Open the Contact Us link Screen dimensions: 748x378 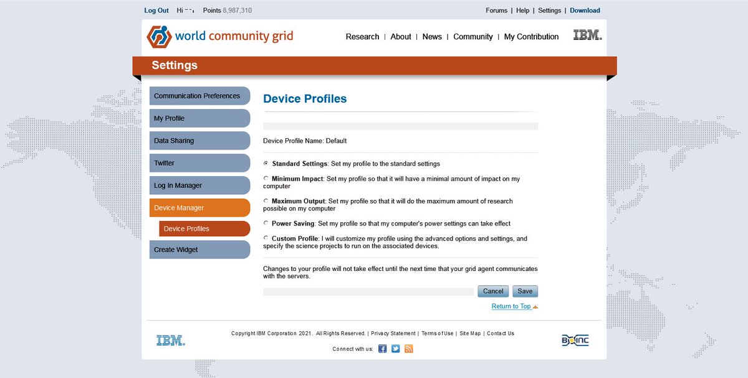pyautogui.click(x=501, y=334)
